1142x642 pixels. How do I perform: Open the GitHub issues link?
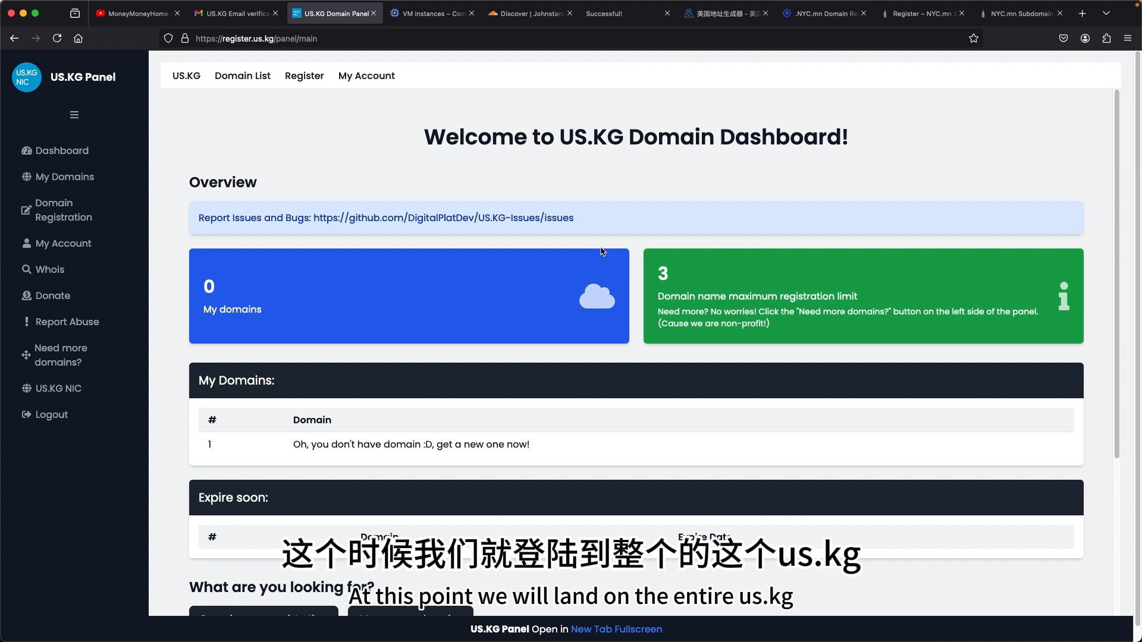pos(443,218)
